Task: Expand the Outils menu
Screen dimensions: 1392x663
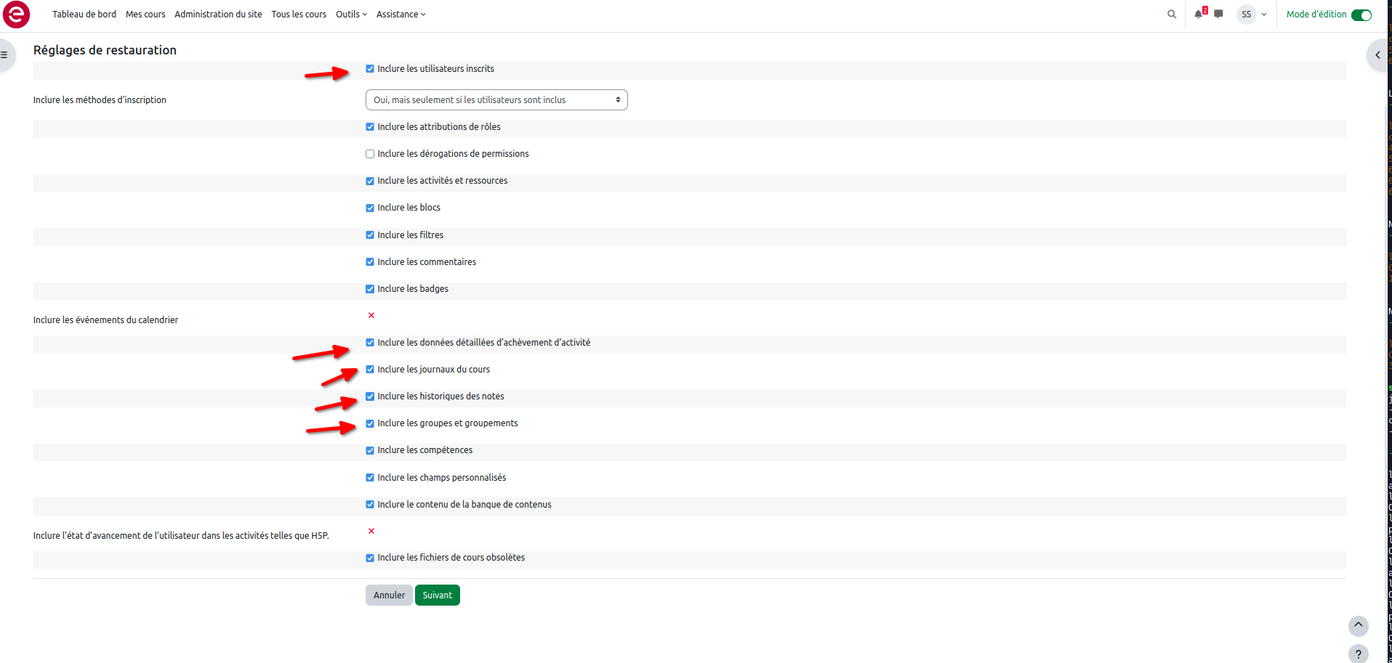Action: (x=351, y=15)
